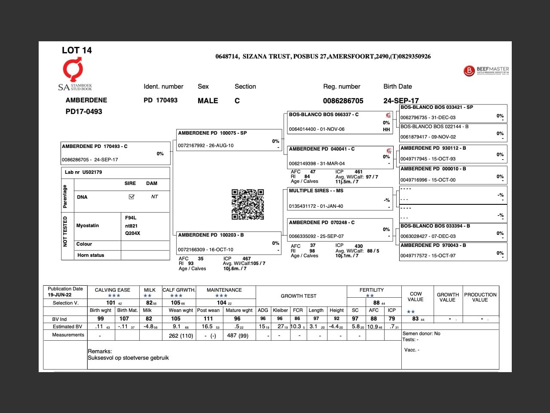Viewport: 550px width, 413px height.
Task: Click the Calf Growth star rating
Action: [x=176, y=296]
